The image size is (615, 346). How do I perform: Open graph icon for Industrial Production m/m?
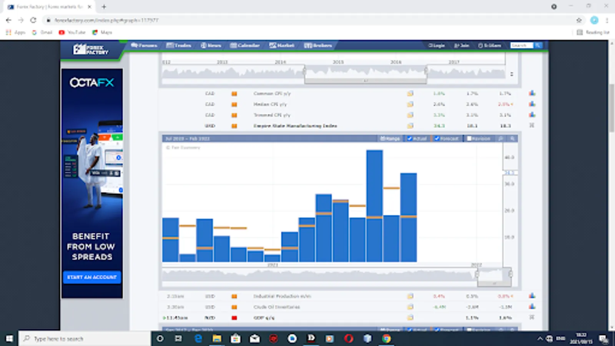(532, 296)
